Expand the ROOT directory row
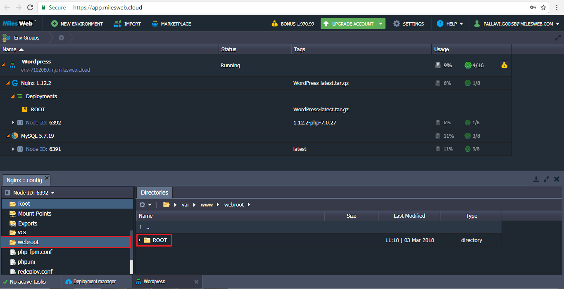The height and width of the screenshot is (289, 564). tap(140, 240)
